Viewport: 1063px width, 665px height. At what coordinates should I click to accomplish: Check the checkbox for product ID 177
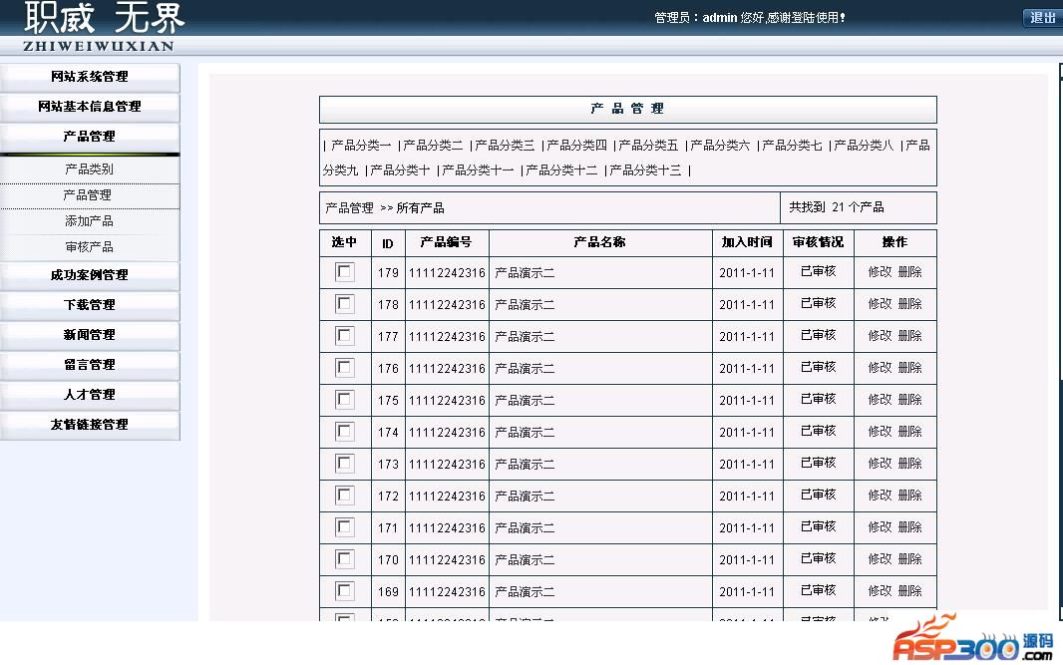(x=344, y=336)
